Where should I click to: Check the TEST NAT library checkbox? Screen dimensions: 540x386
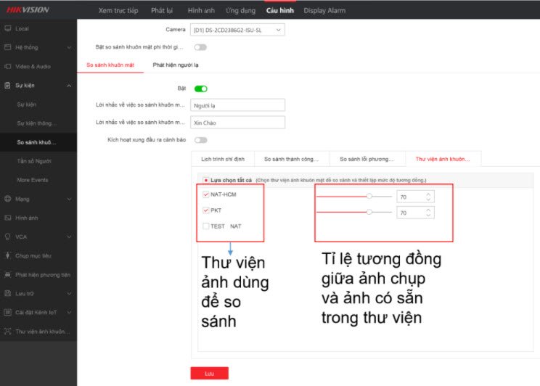point(207,226)
